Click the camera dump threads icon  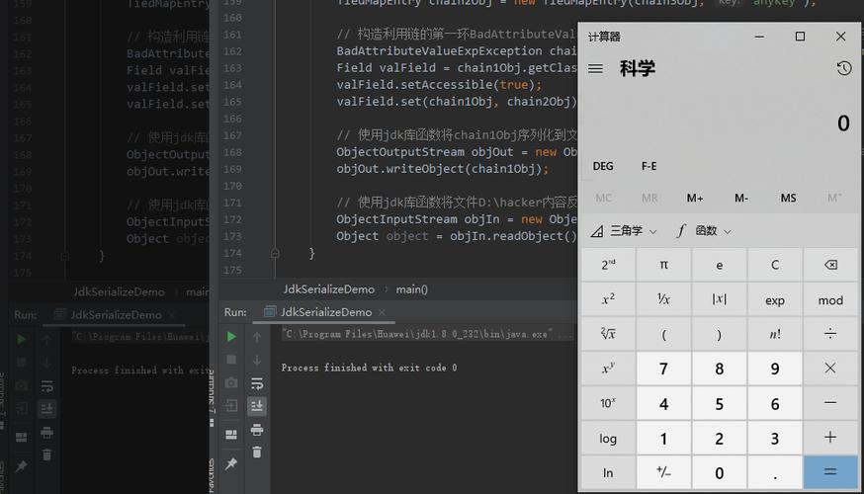[231, 382]
